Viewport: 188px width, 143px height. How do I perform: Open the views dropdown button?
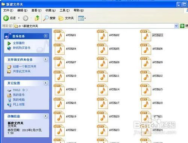click(x=82, y=18)
